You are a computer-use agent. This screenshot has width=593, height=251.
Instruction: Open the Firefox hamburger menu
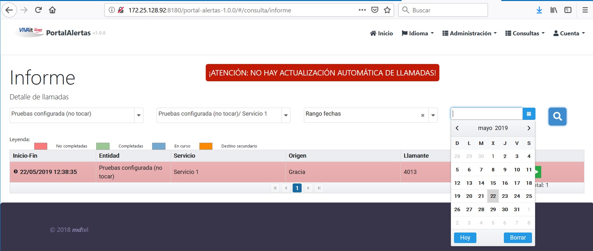585,10
